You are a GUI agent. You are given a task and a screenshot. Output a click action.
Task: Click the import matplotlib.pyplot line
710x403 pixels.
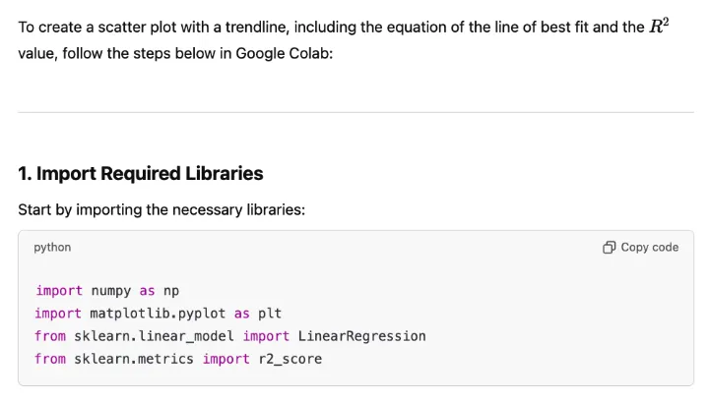tap(158, 314)
